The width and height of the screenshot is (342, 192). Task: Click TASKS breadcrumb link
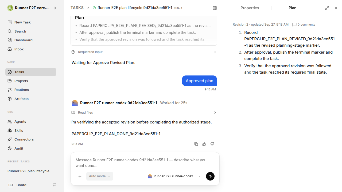pyautogui.click(x=77, y=8)
